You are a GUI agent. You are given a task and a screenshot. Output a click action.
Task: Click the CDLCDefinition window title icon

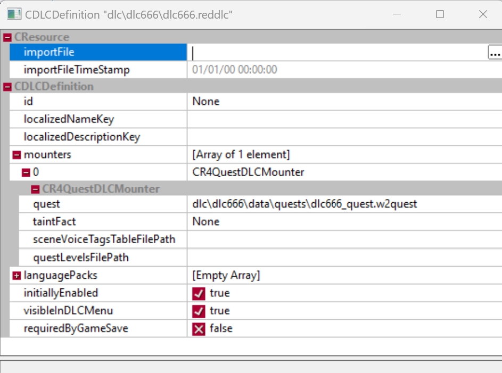coord(14,14)
